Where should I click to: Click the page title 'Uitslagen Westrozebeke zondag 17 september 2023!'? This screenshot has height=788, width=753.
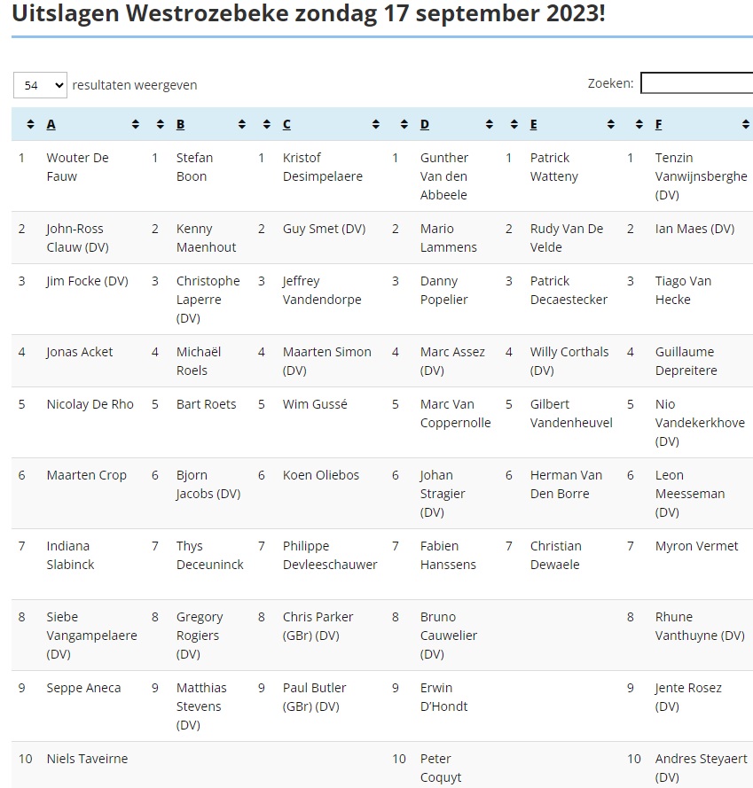[x=309, y=13]
